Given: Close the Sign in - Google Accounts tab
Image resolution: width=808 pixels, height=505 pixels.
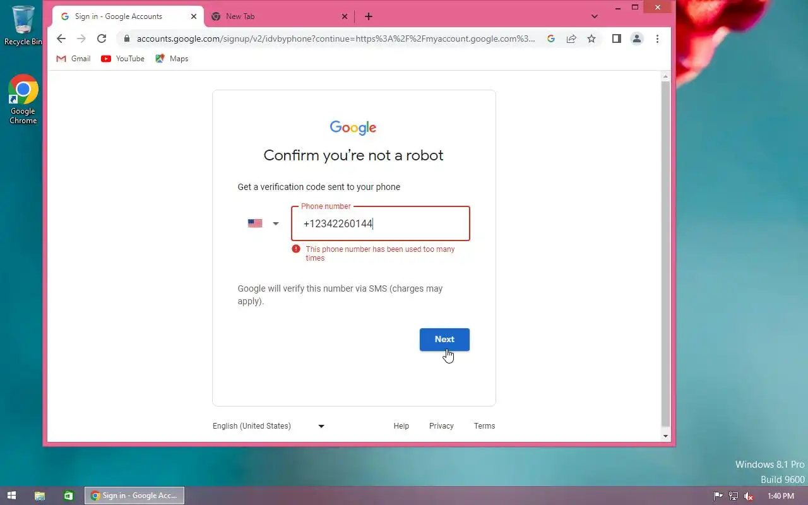Looking at the screenshot, I should [x=194, y=16].
